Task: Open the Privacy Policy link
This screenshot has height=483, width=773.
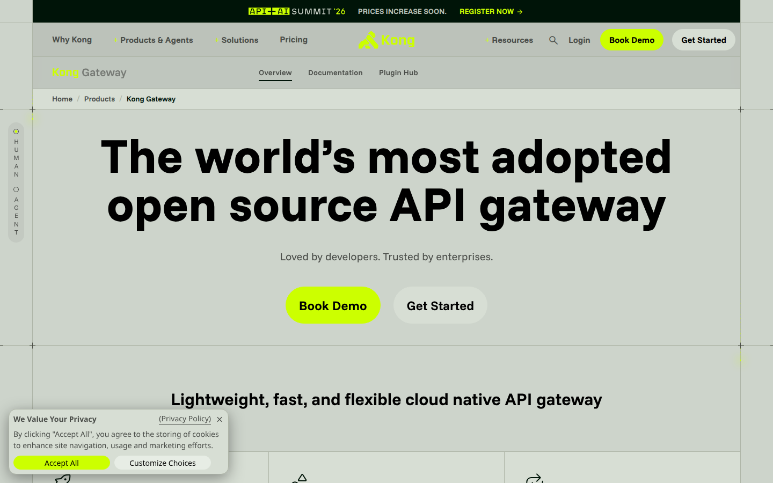Action: [x=185, y=419]
